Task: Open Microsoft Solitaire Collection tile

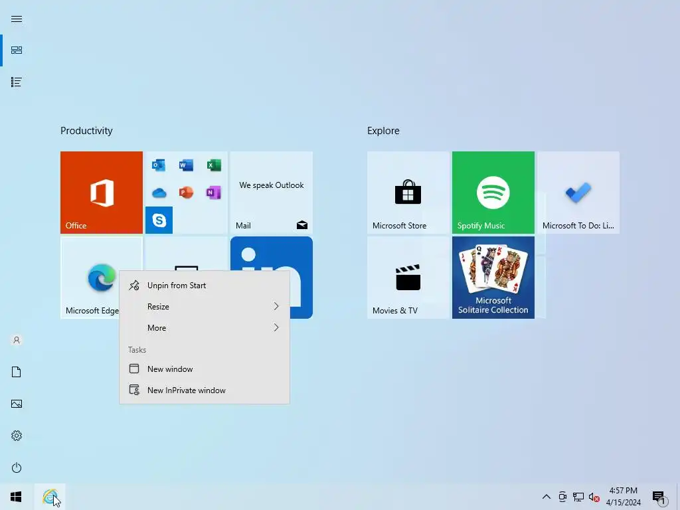Action: [493, 278]
